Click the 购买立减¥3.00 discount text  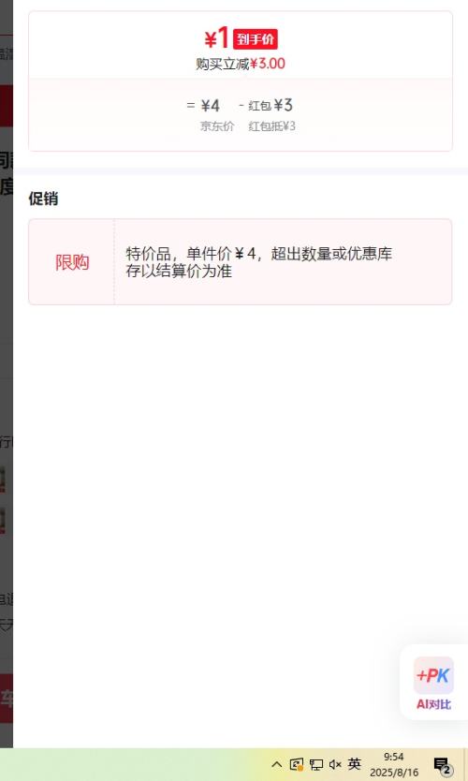[x=241, y=64]
